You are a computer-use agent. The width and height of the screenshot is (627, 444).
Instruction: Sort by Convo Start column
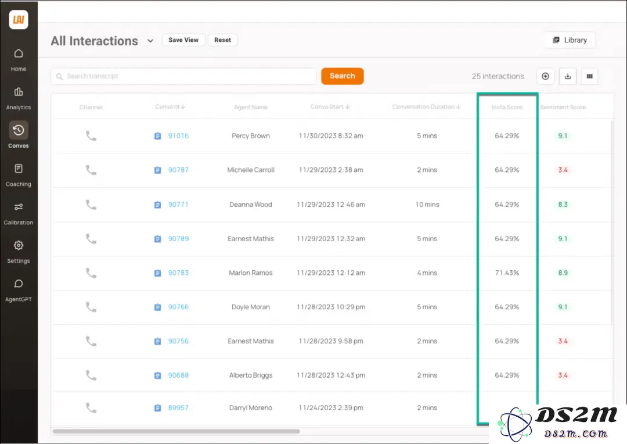pyautogui.click(x=330, y=107)
